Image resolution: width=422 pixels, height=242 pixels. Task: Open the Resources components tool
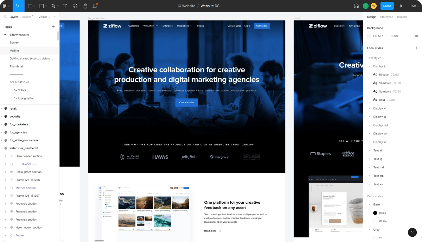pyautogui.click(x=75, y=6)
